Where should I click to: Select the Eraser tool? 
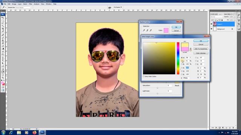coord(3,46)
